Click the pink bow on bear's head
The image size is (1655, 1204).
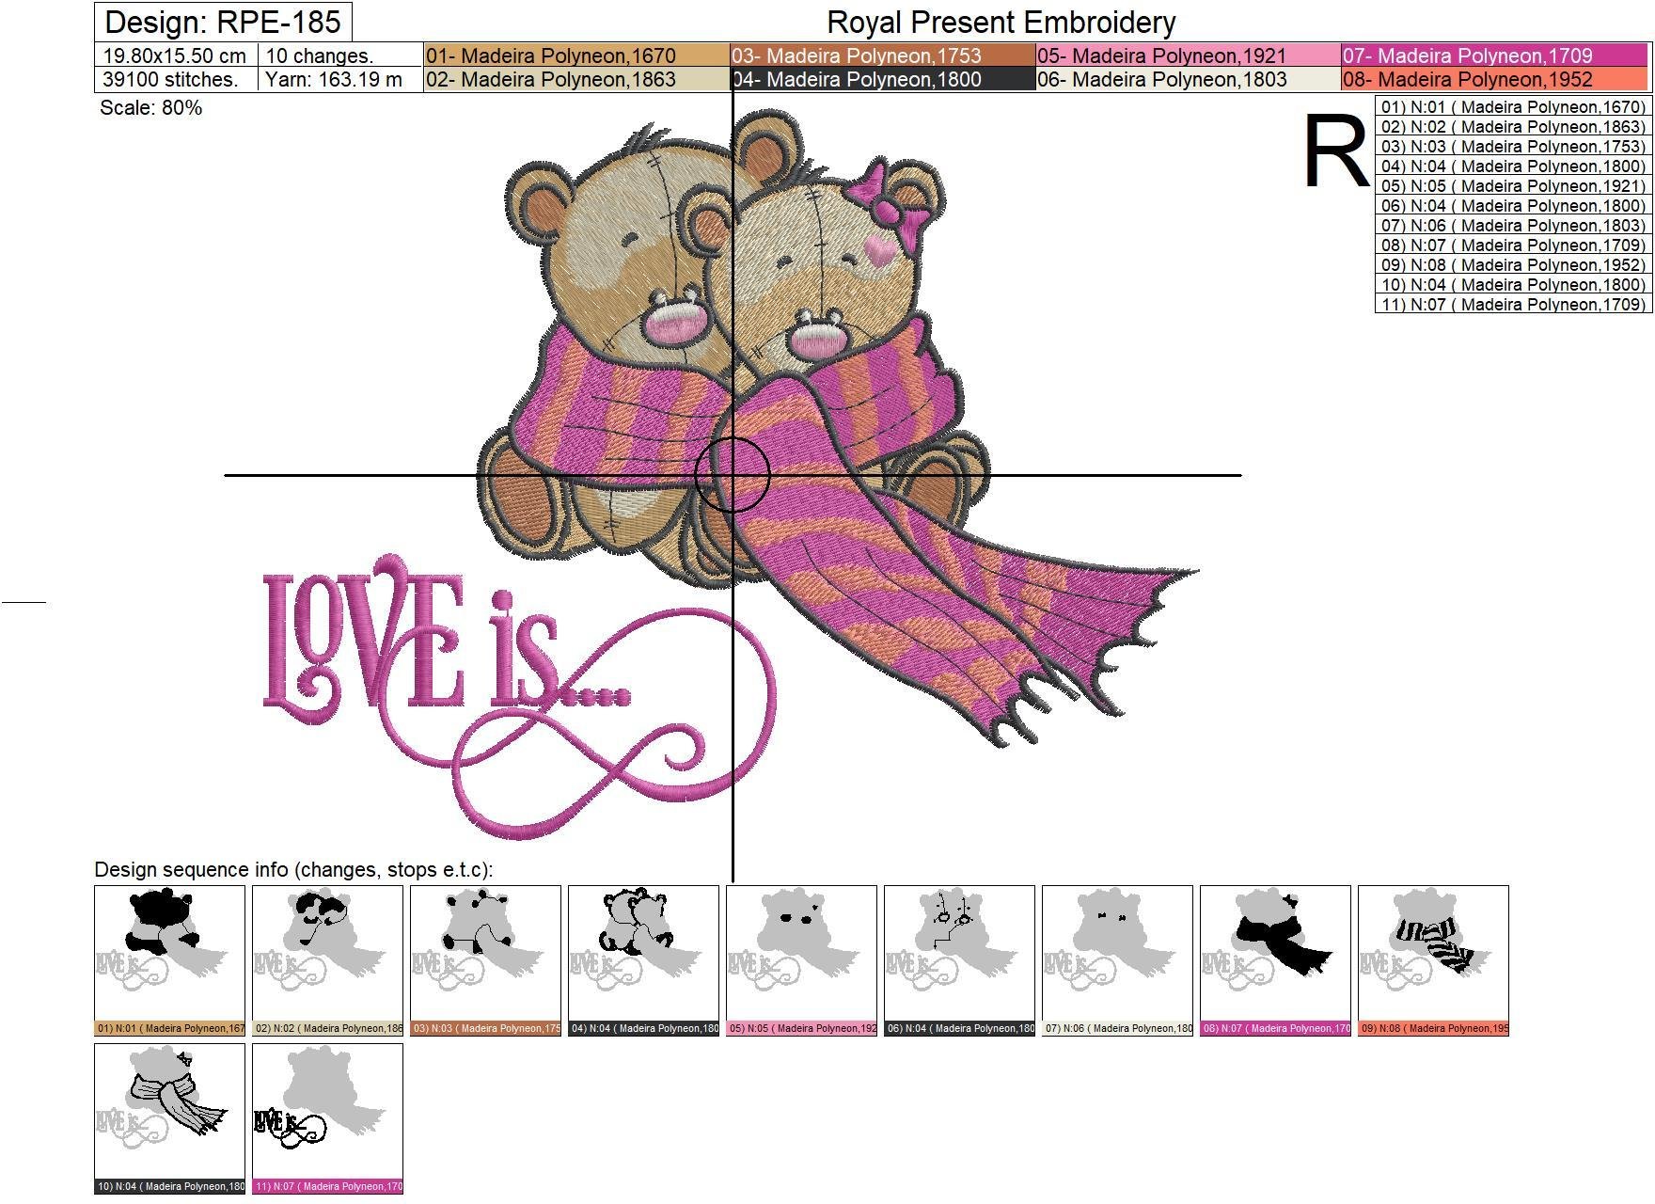click(x=890, y=205)
